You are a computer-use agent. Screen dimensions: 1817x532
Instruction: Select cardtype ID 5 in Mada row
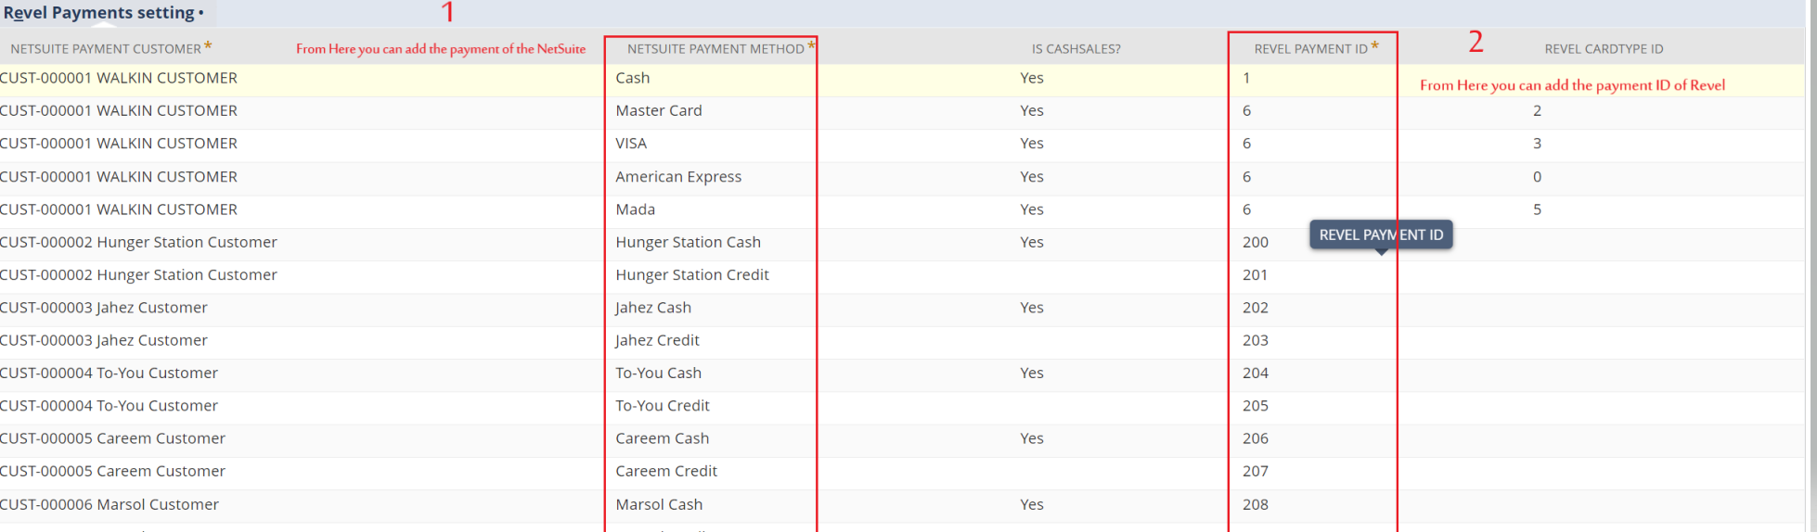coord(1537,209)
